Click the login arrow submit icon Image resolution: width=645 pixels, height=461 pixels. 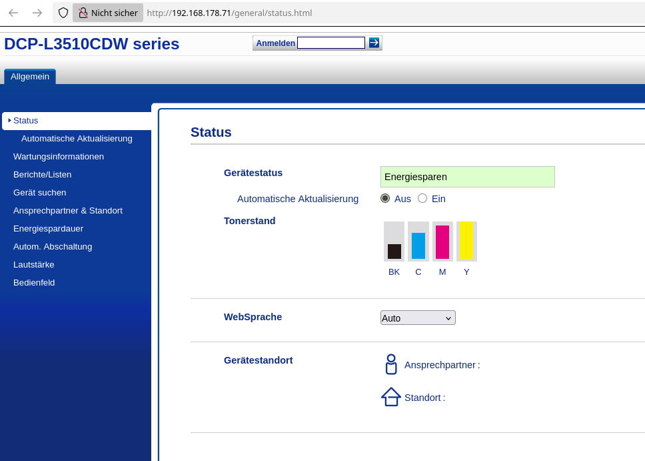[x=374, y=43]
